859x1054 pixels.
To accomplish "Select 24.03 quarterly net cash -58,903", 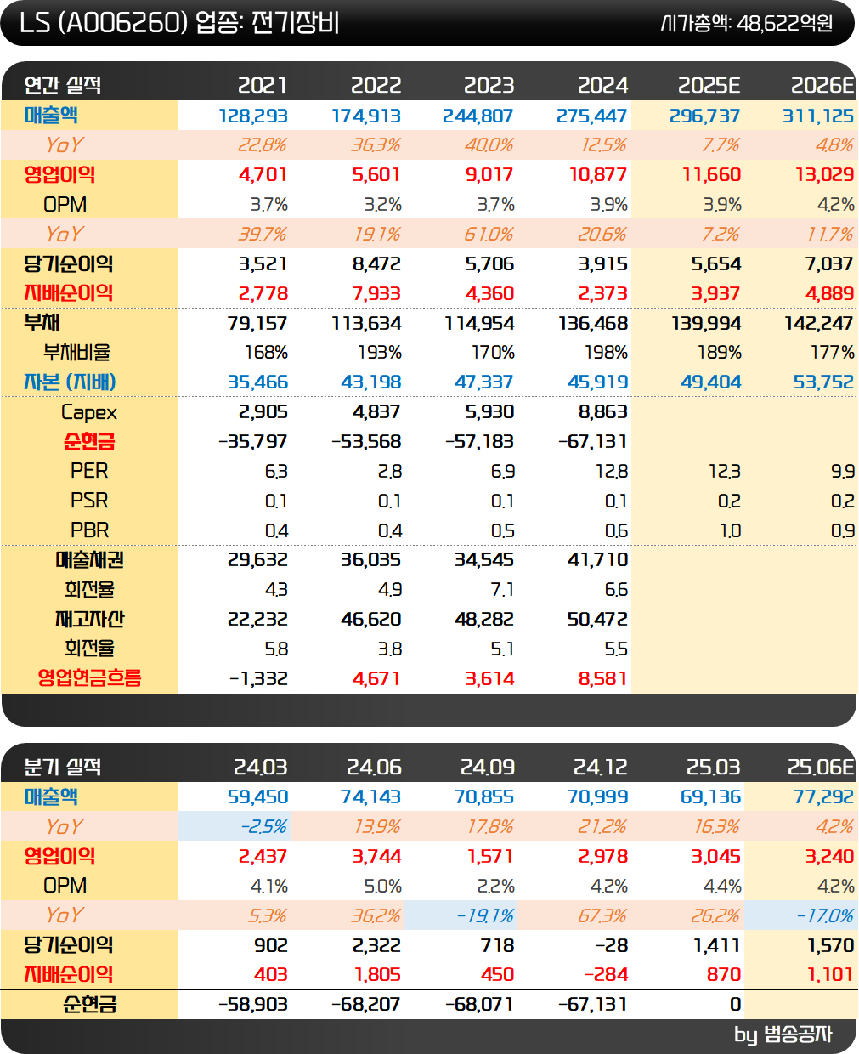I will tap(253, 1005).
